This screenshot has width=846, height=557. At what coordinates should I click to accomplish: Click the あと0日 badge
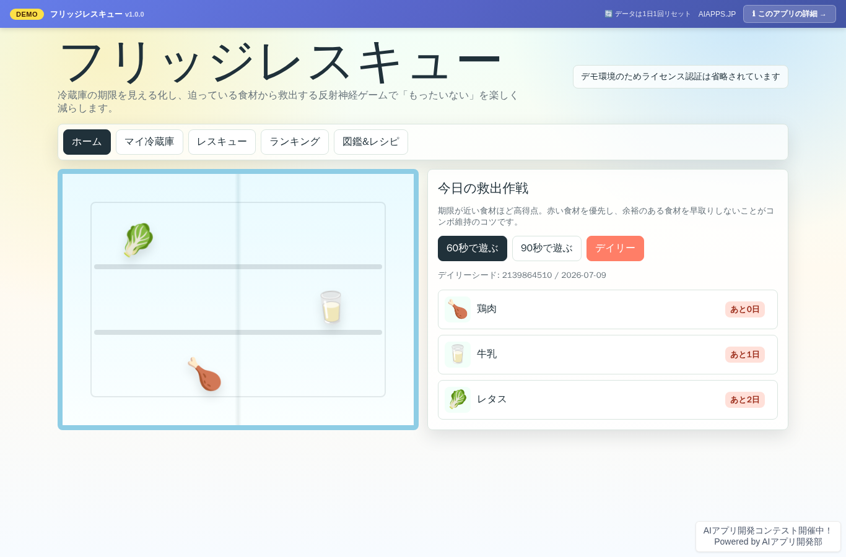click(x=745, y=309)
